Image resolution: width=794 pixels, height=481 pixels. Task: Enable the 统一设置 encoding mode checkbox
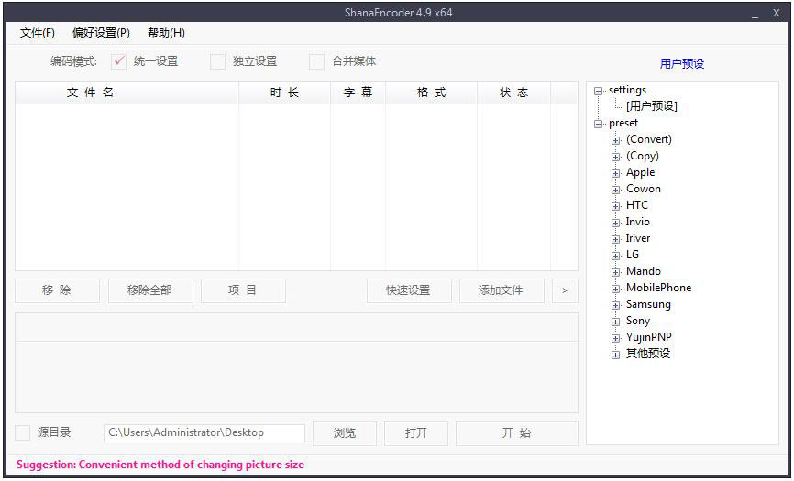coord(118,61)
